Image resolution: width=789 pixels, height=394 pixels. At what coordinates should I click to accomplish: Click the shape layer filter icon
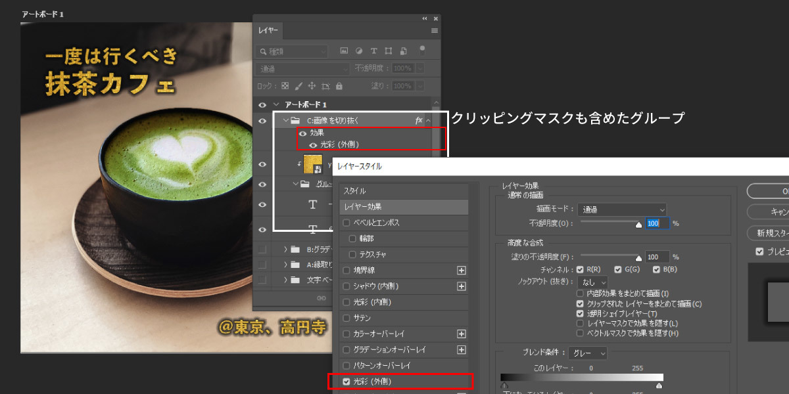click(389, 51)
